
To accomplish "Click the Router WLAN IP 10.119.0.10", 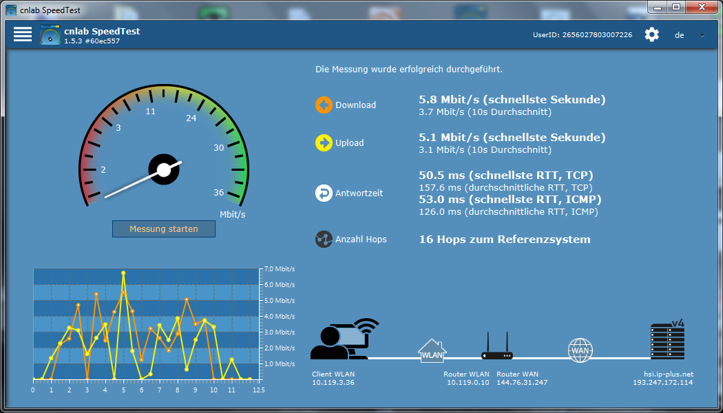I will point(468,383).
